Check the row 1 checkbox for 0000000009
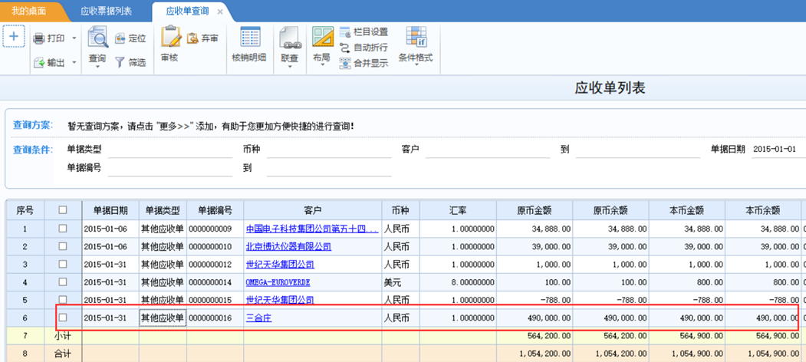 (x=63, y=229)
